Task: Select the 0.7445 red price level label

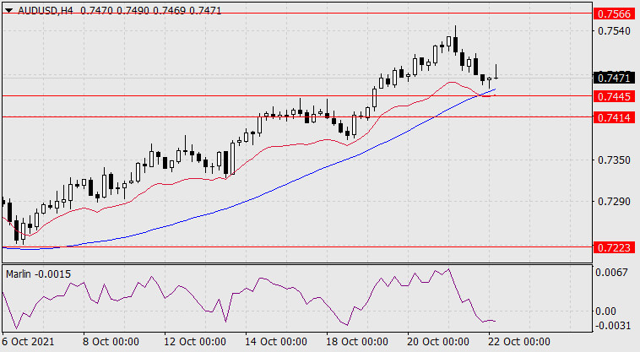Action: click(x=614, y=97)
